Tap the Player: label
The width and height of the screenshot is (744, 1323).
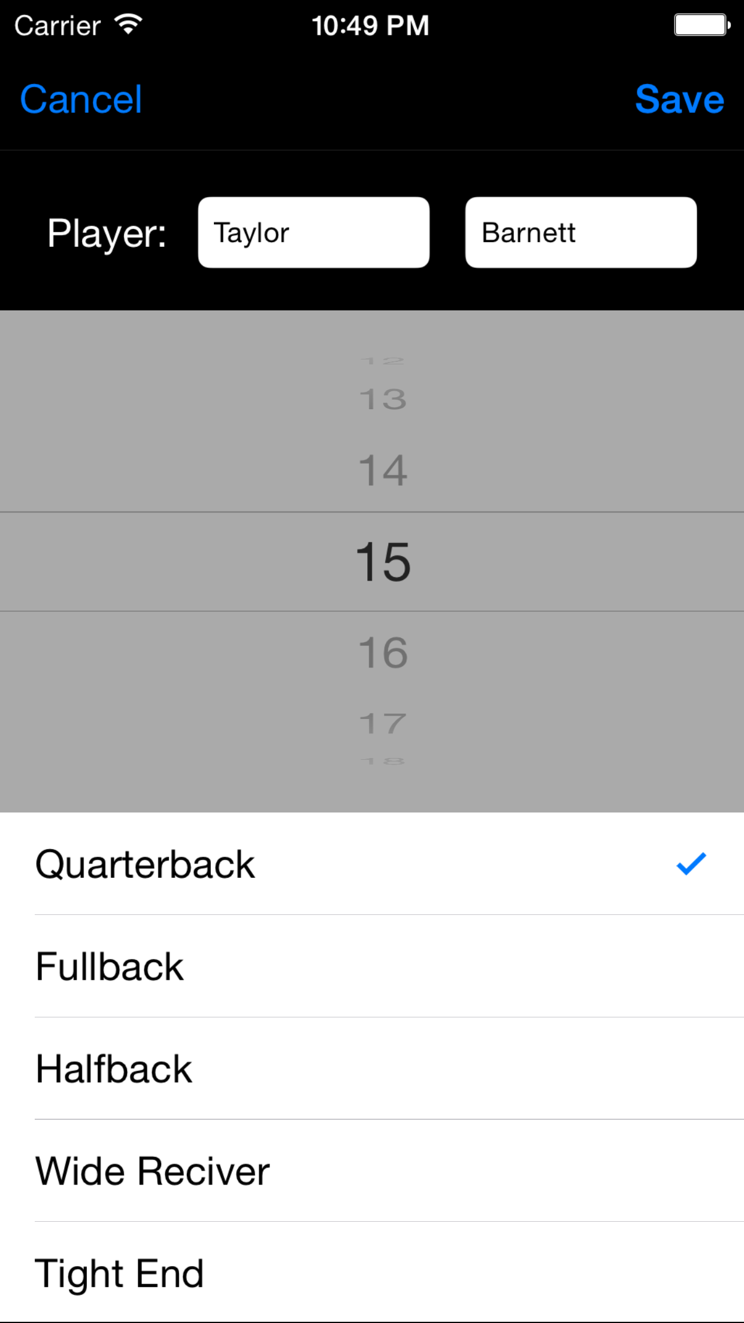(107, 233)
